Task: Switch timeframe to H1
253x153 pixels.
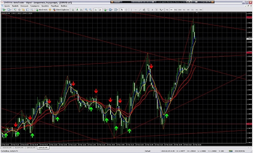Action: click(x=184, y=10)
